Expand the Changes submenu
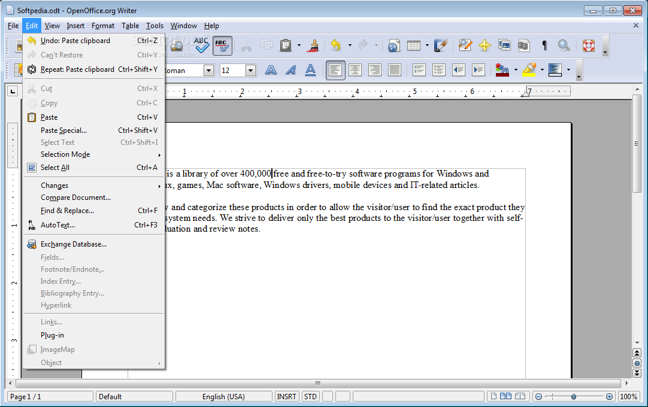648x407 pixels. tap(94, 186)
